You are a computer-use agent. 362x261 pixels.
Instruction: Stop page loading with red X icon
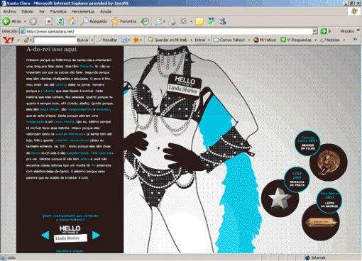pyautogui.click(x=49, y=21)
